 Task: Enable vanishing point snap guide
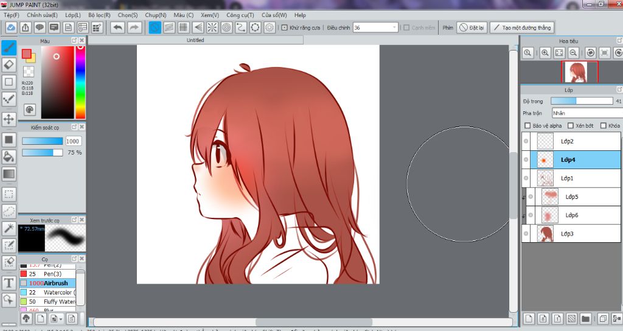198,28
